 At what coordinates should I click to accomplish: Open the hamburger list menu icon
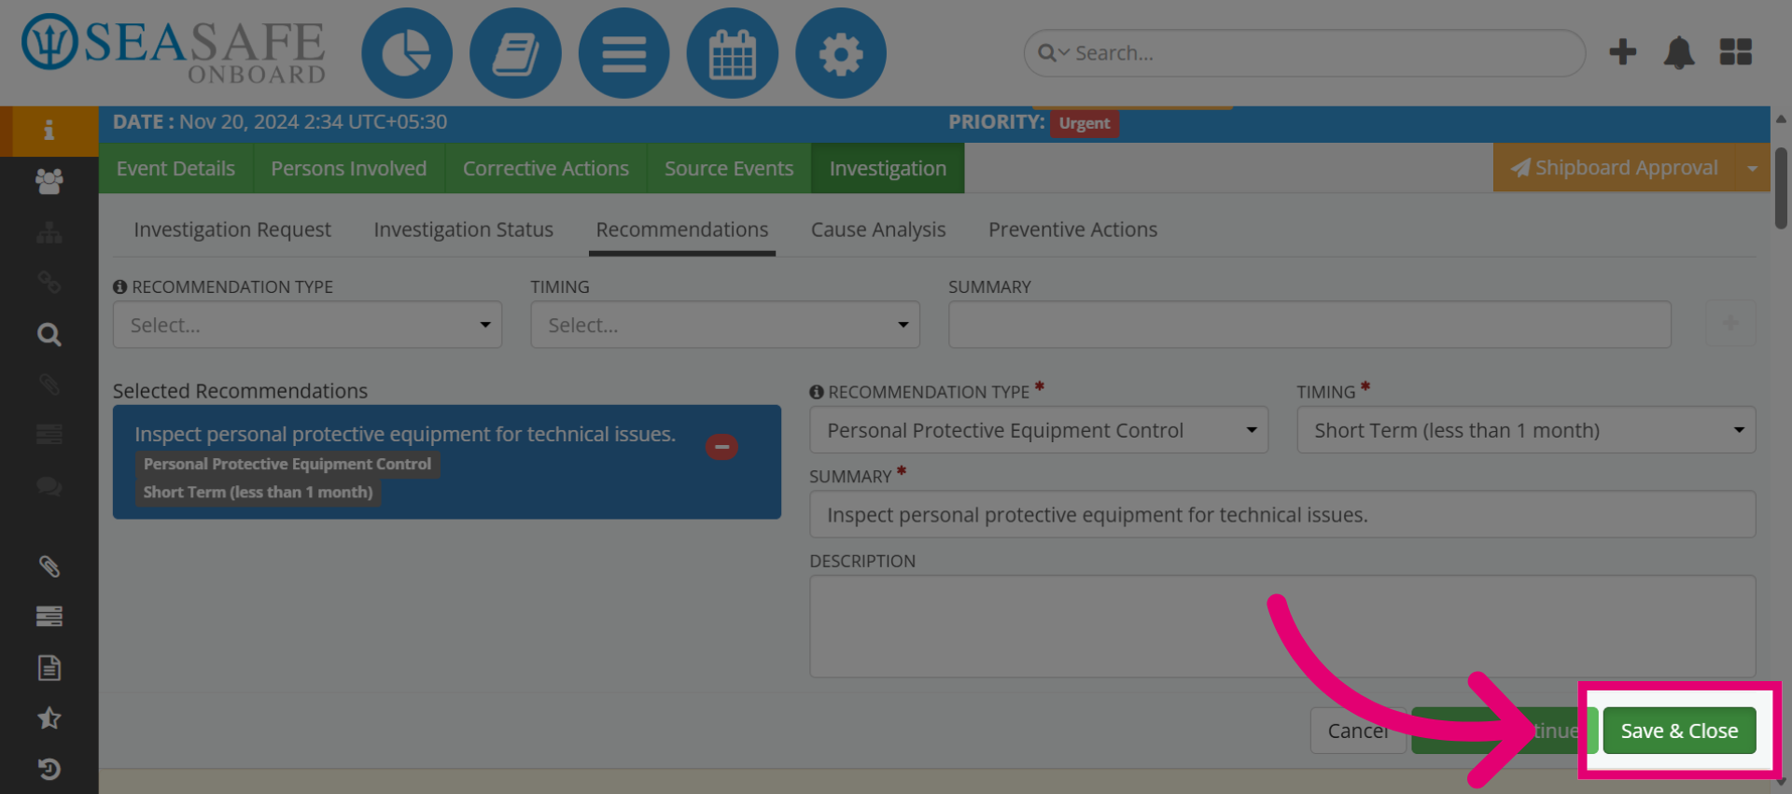pos(623,53)
